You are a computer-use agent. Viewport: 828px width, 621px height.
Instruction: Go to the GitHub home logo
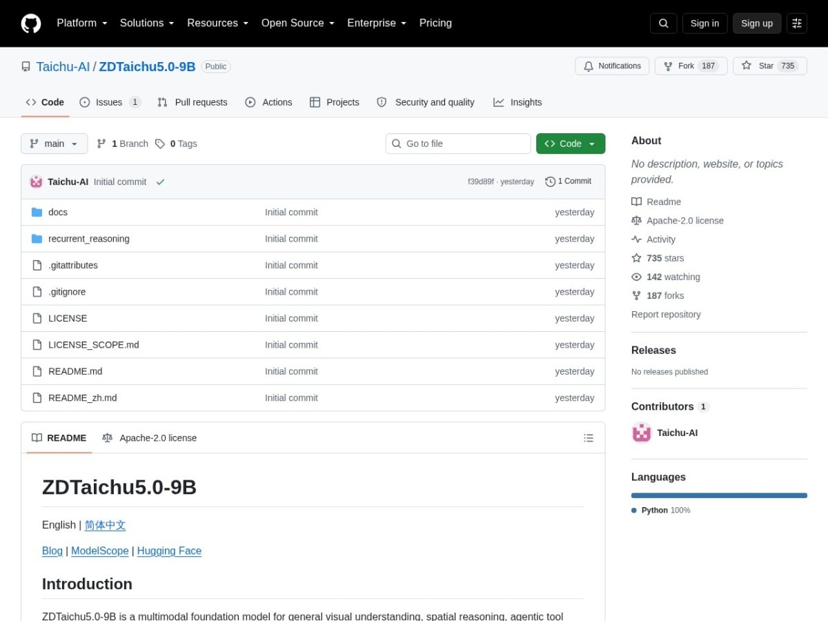pos(31,23)
